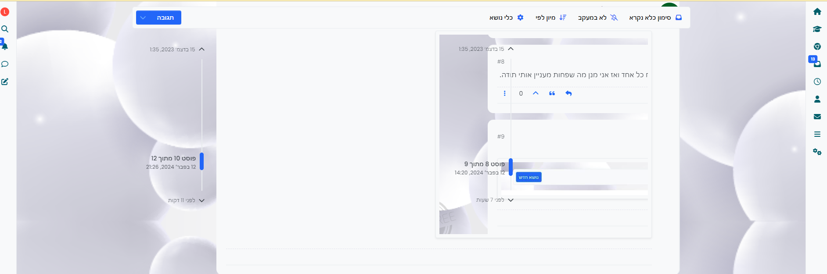Open three-dot menu of post #8

click(504, 93)
